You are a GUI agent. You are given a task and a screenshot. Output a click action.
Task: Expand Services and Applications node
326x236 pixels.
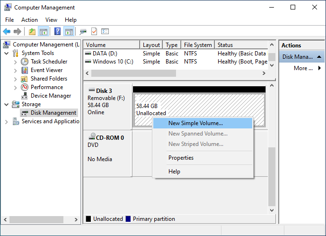click(6, 121)
